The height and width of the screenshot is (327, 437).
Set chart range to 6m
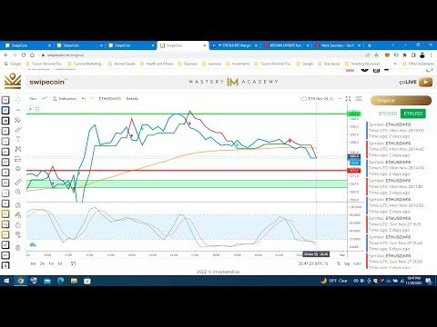(33, 263)
